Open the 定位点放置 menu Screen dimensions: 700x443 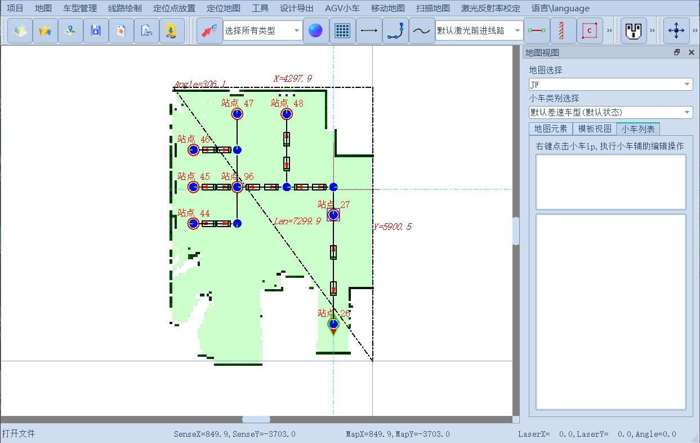175,8
